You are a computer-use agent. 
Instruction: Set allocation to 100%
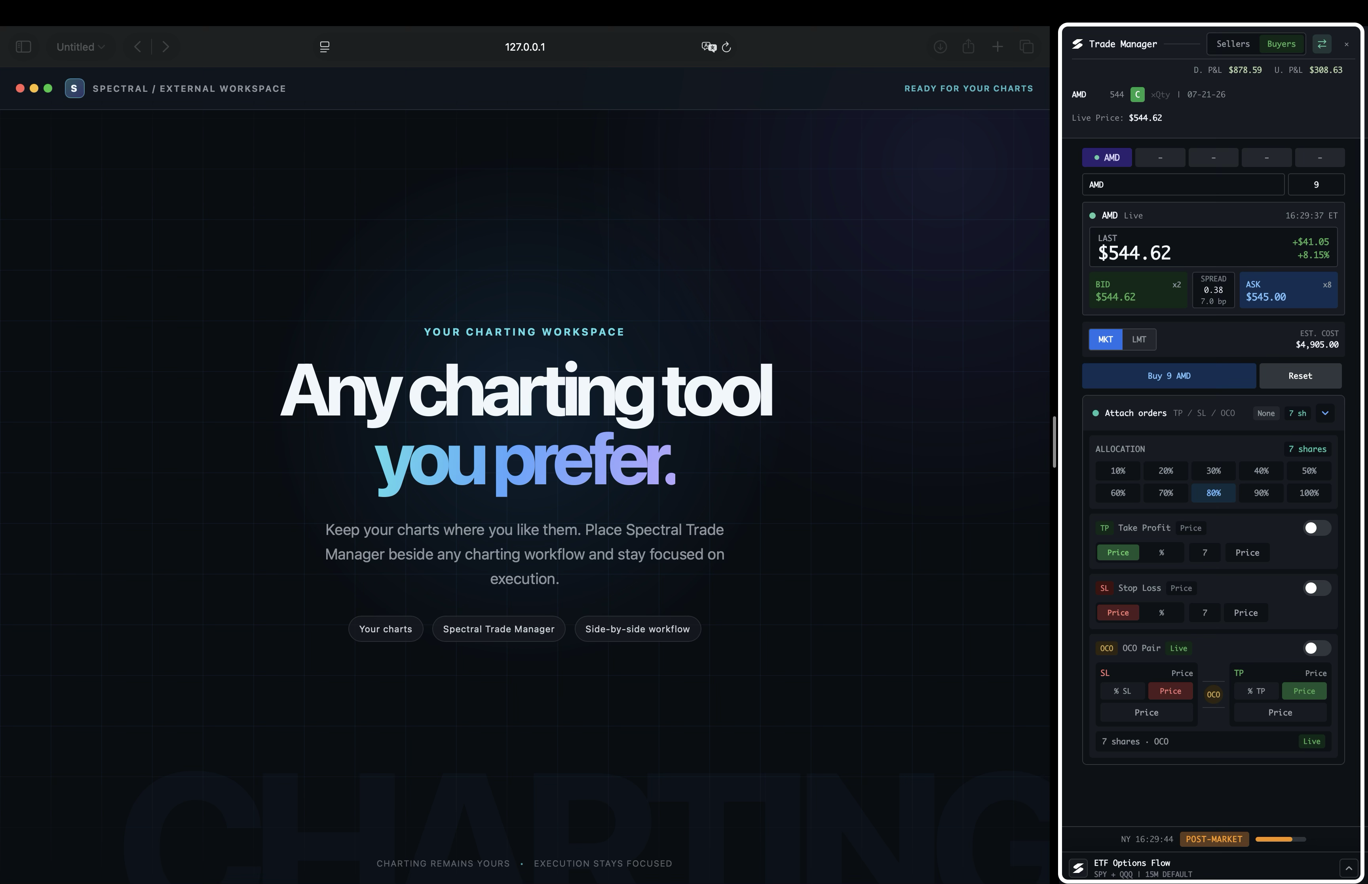pos(1309,493)
